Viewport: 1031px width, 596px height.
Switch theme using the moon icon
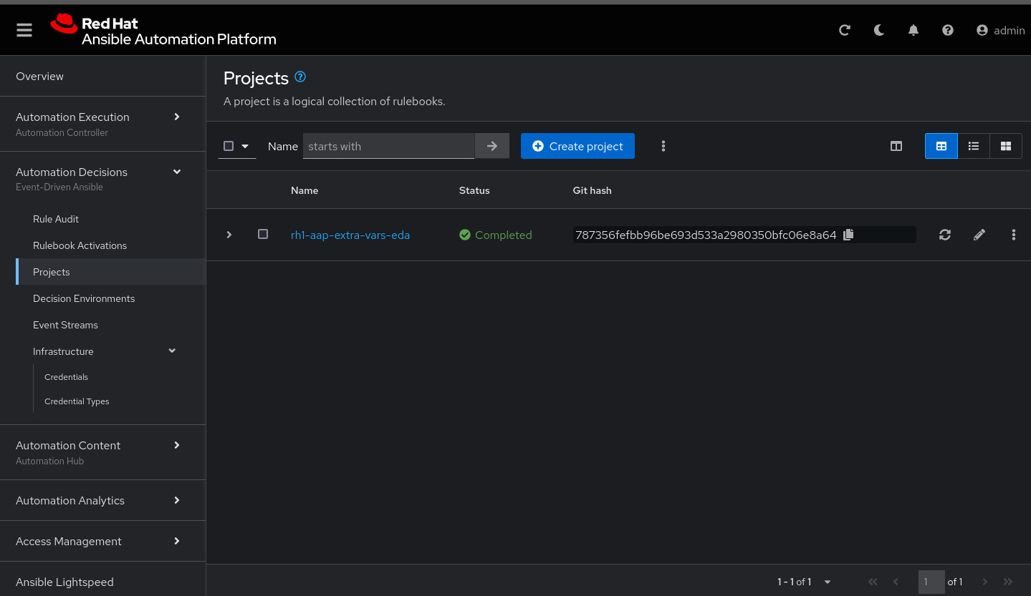879,30
